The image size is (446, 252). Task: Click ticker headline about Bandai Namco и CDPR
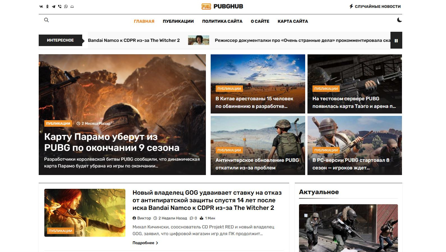pos(134,40)
